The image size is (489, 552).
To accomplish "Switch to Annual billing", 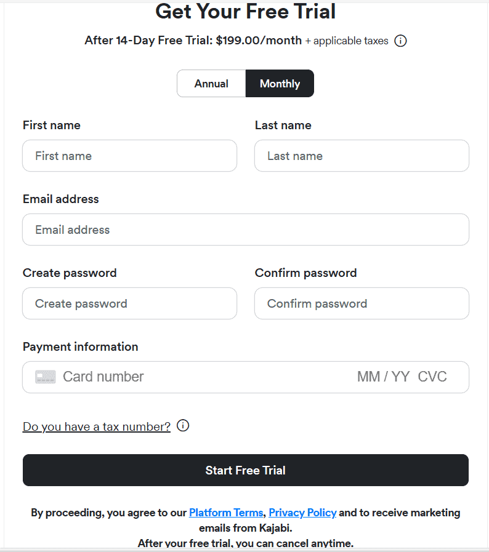I will coord(211,84).
